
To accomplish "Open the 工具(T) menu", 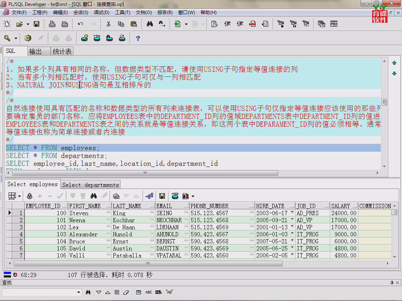I will pos(122,13).
